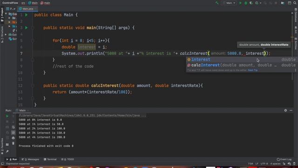Toggle the Favorites tool window side tab

pos(2,146)
